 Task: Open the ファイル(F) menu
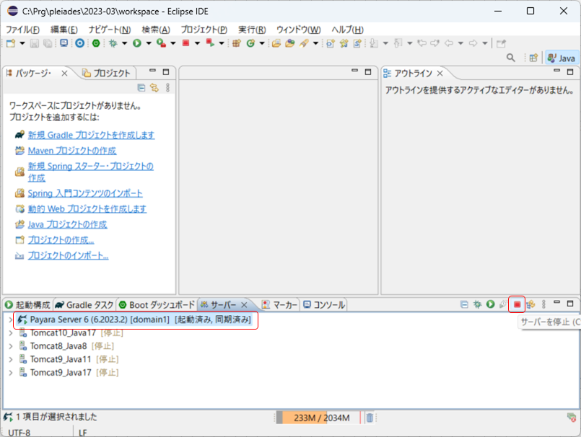pos(22,30)
